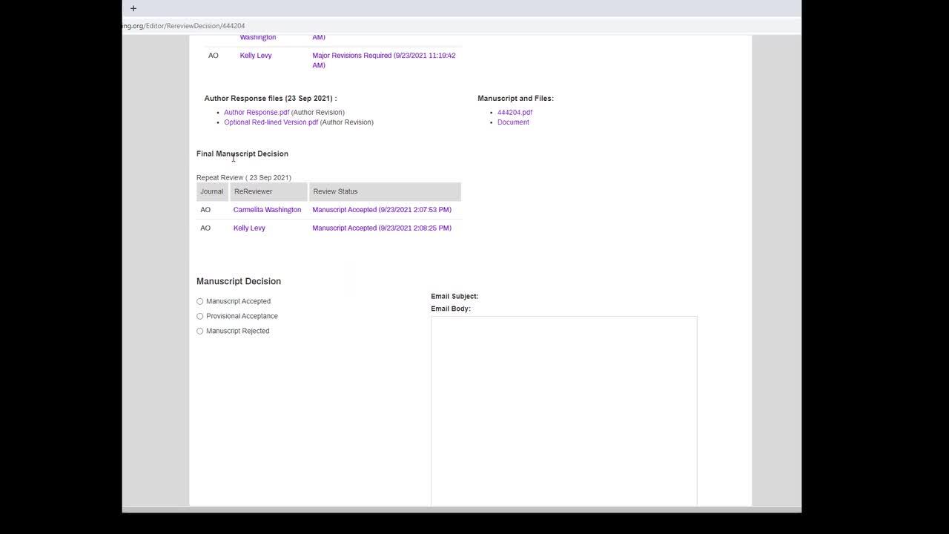
Task: Open Author Response.pdf file link
Action: 257,113
